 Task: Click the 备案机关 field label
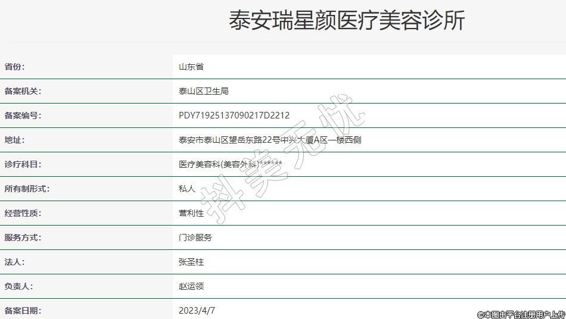[23, 91]
